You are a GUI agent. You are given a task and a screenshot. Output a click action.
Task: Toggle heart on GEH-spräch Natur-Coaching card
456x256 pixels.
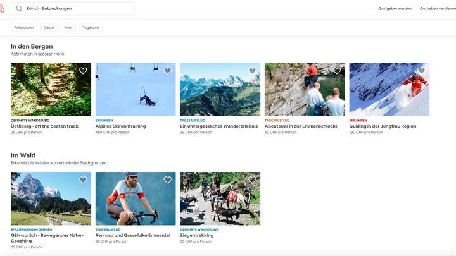click(83, 180)
